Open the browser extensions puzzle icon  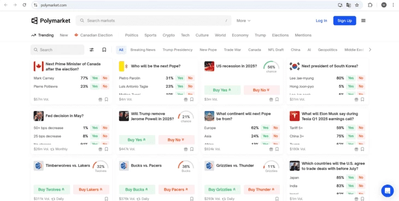coord(370,5)
